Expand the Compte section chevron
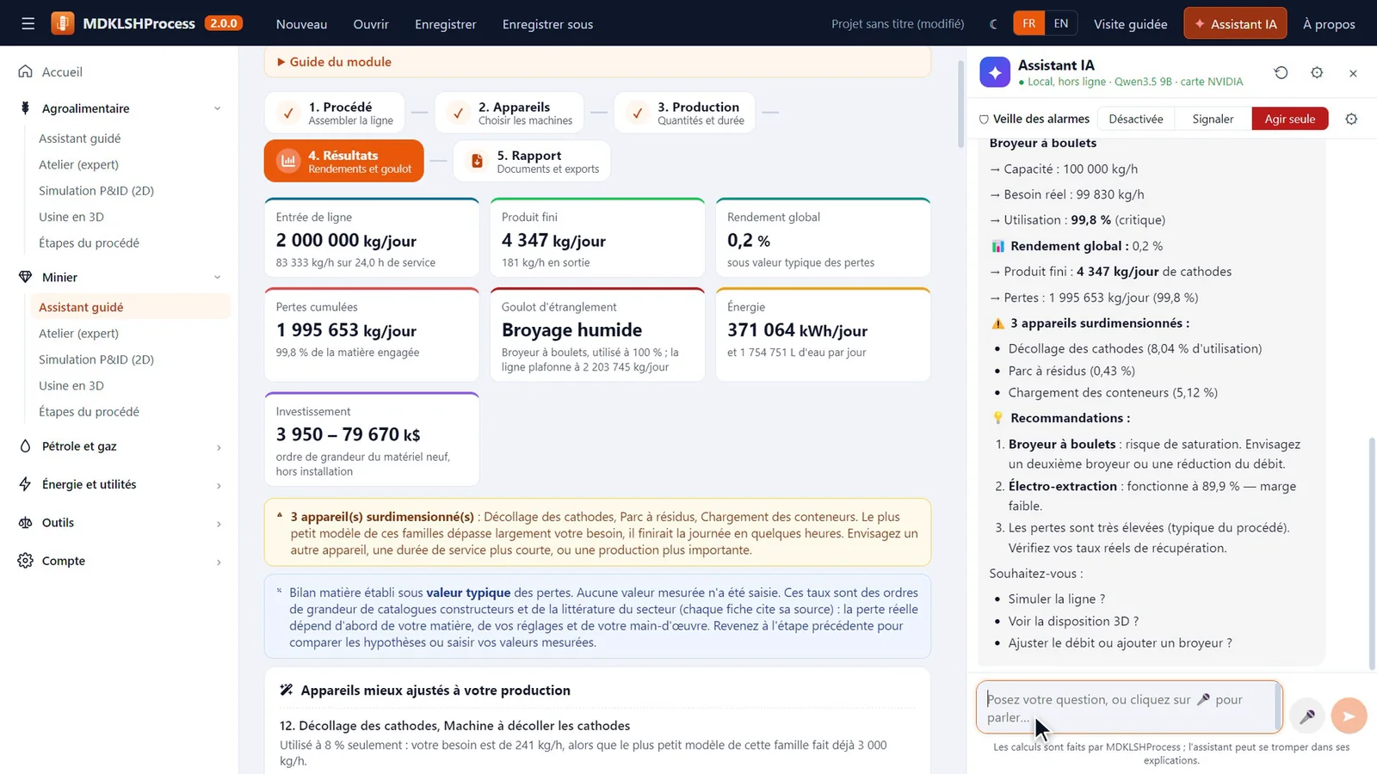The height and width of the screenshot is (774, 1377). click(219, 562)
